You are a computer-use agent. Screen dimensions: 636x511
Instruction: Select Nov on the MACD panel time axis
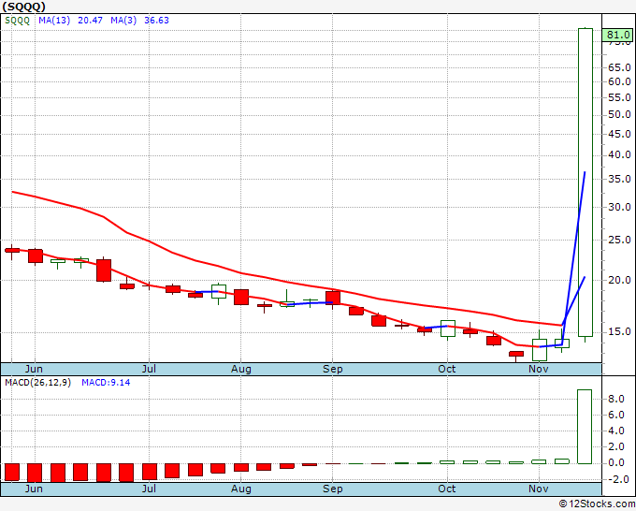tap(539, 489)
